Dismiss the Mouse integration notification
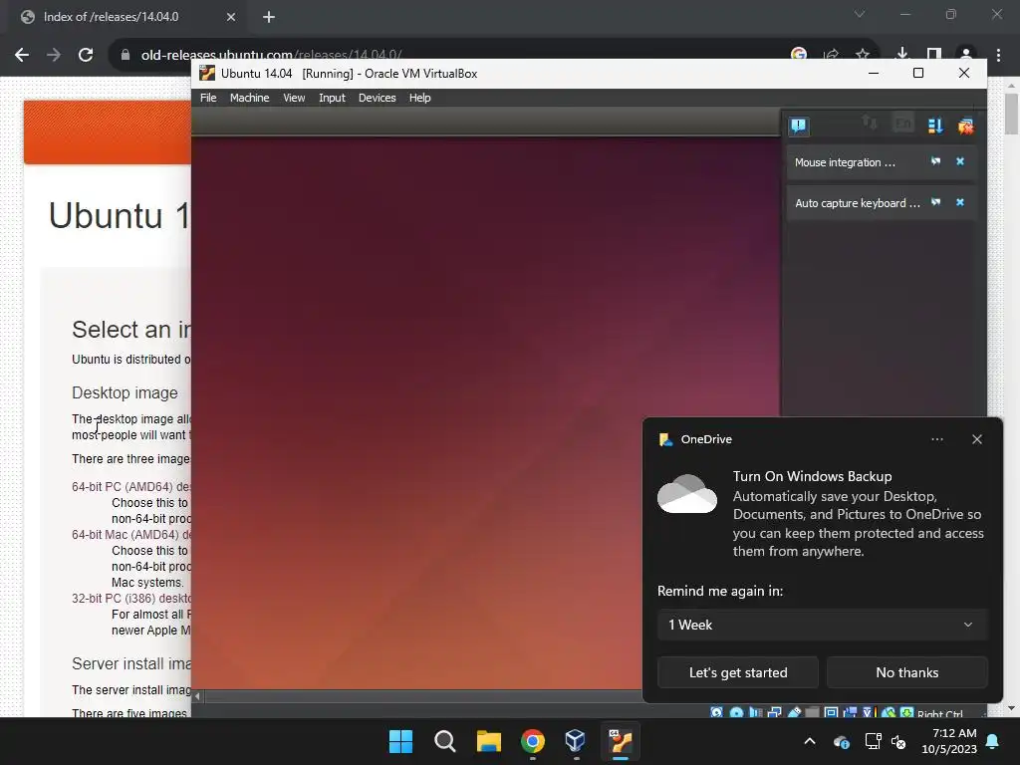1020x765 pixels. point(960,161)
